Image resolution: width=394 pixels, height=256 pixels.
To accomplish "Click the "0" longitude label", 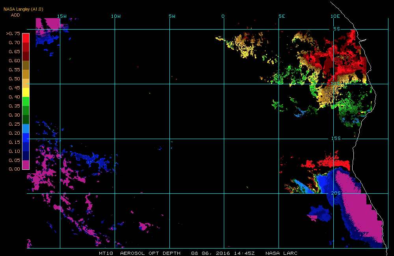I will (x=223, y=16).
